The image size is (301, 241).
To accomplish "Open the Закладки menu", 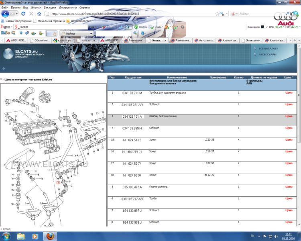I will [50, 8].
